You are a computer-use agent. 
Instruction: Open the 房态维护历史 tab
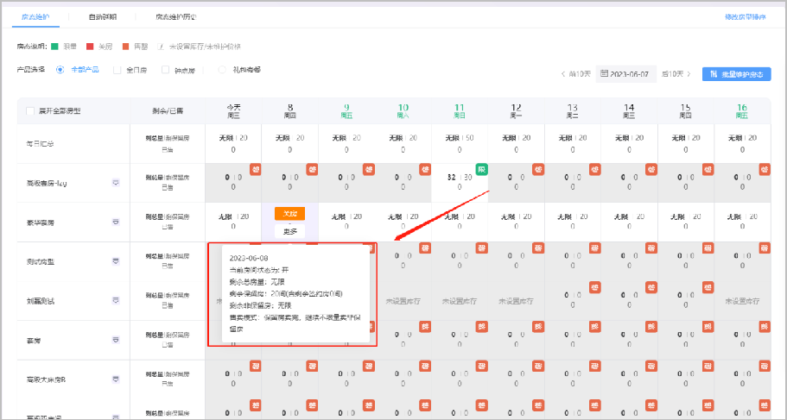click(x=174, y=16)
